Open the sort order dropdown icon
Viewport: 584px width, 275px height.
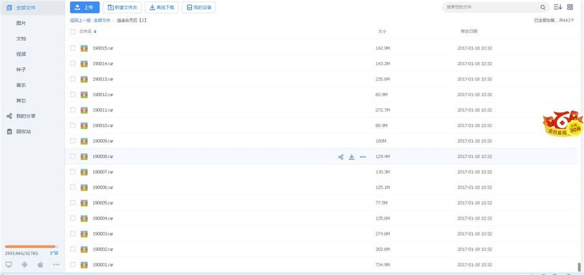pos(558,7)
